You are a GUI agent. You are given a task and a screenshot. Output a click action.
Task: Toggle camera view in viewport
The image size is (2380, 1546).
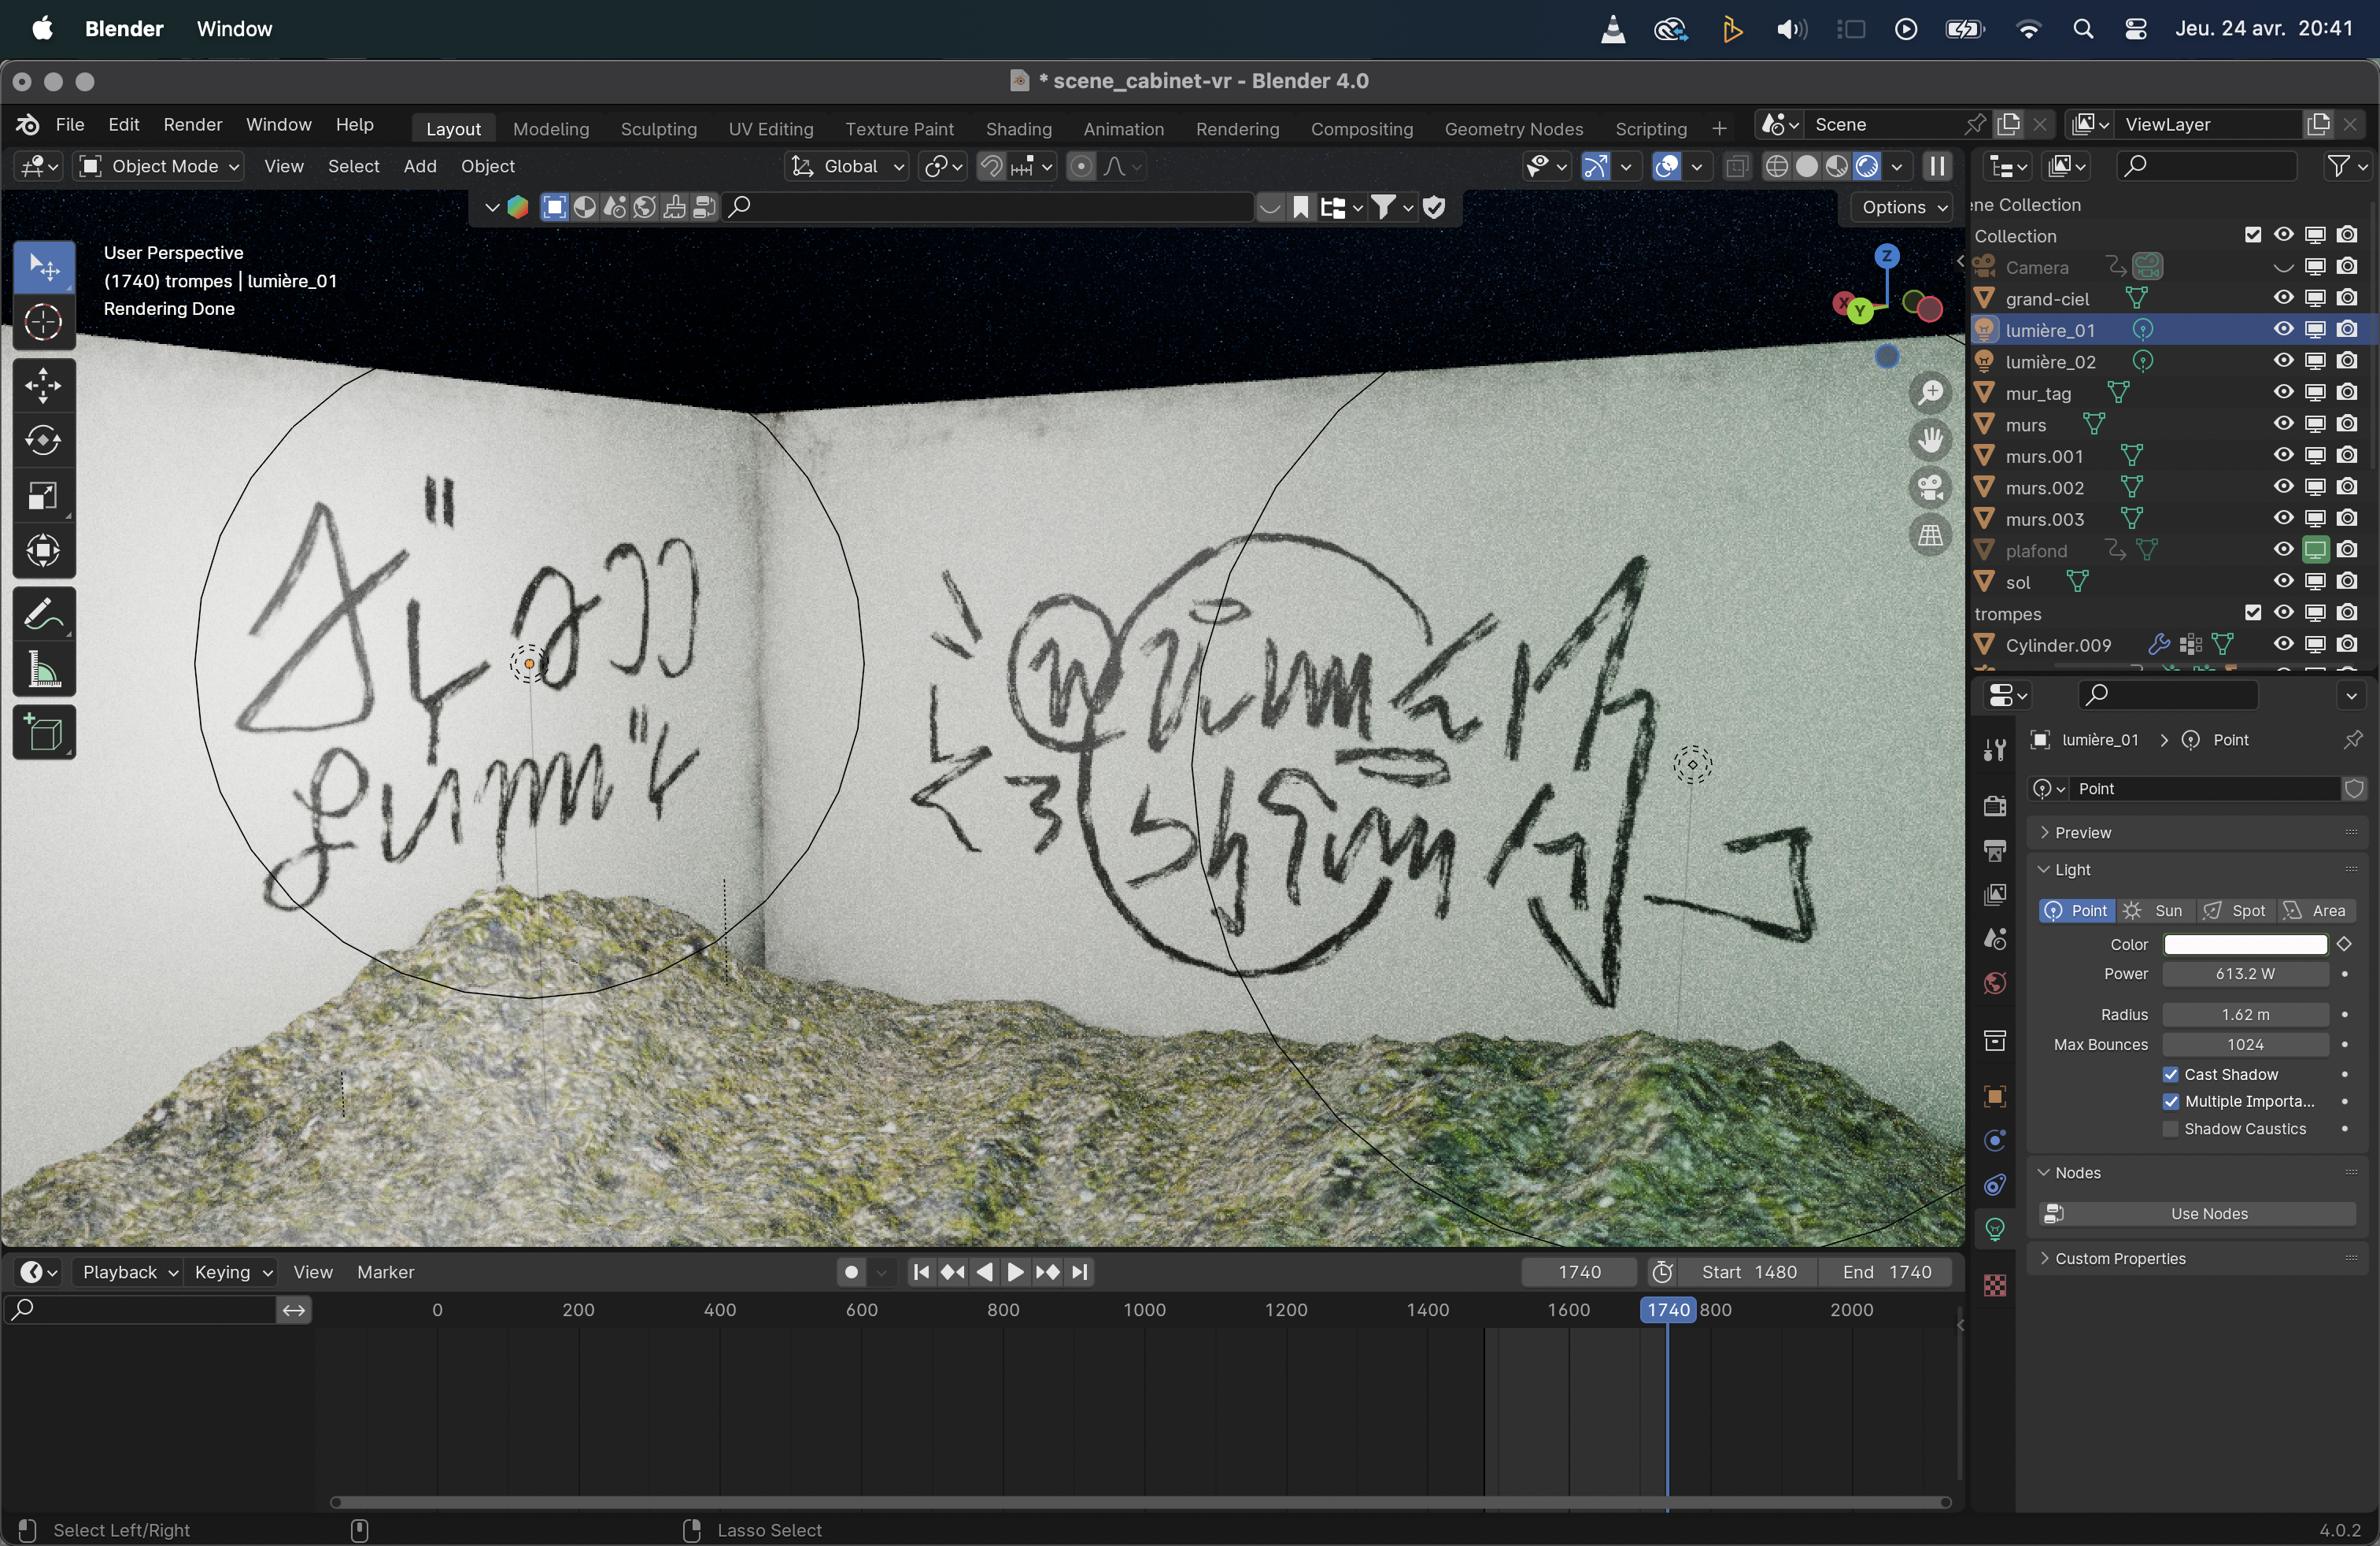coord(1930,488)
